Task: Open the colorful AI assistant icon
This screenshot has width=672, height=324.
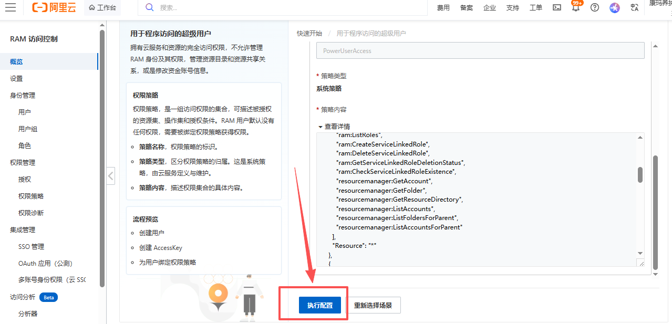Action: click(615, 7)
